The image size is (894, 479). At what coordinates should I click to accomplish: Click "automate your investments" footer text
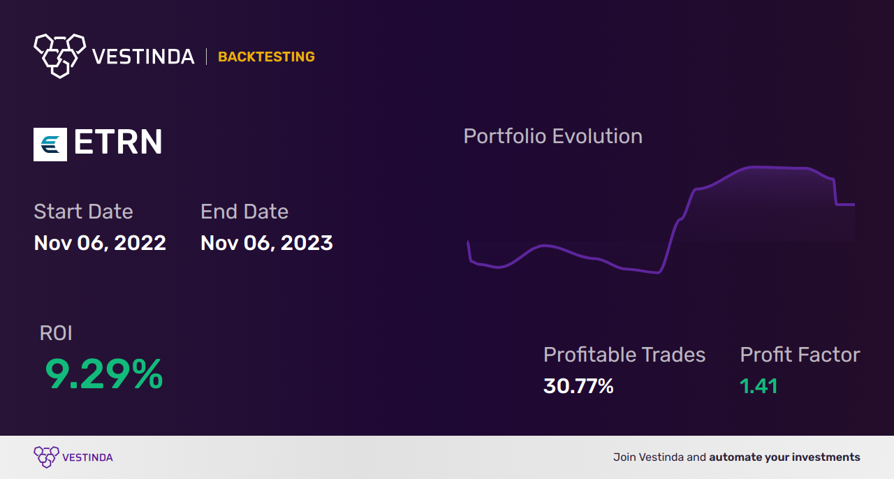(x=784, y=457)
